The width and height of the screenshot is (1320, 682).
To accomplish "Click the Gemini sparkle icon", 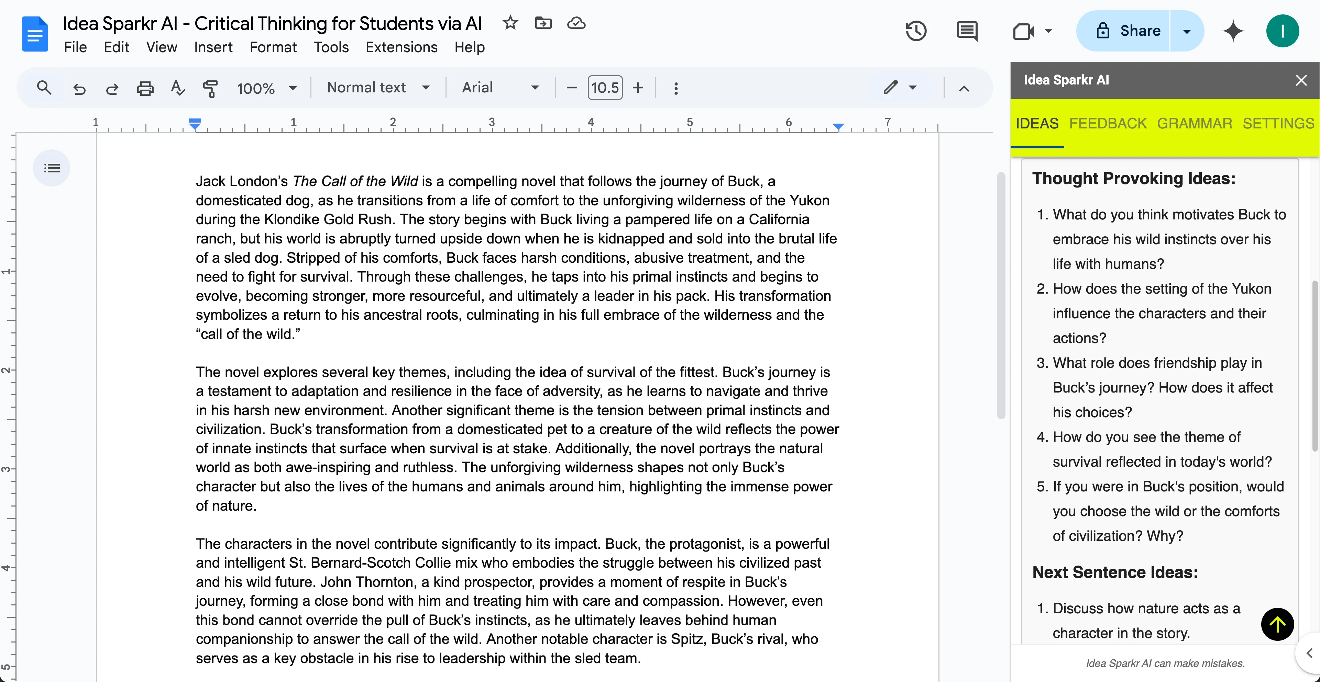I will pos(1233,31).
